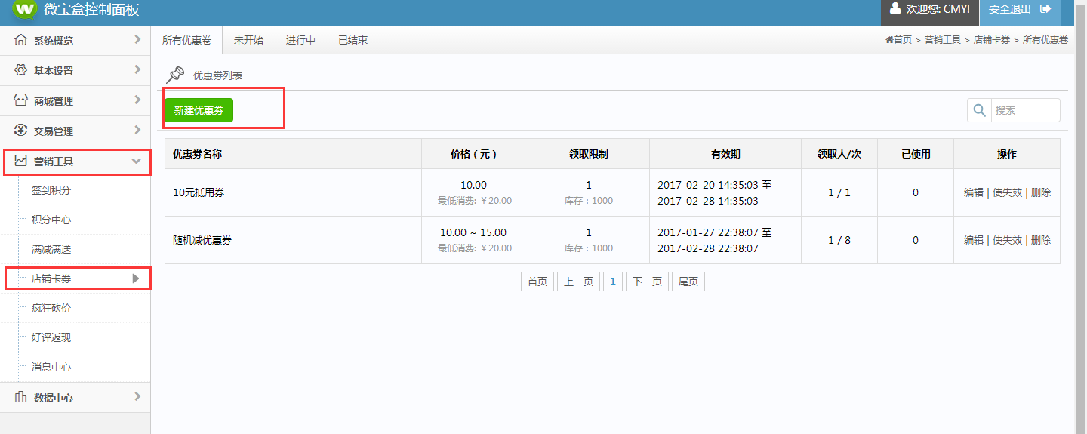Screen dimensions: 1087x434
Task: Type in the 搜索 search field
Action: (1025, 110)
